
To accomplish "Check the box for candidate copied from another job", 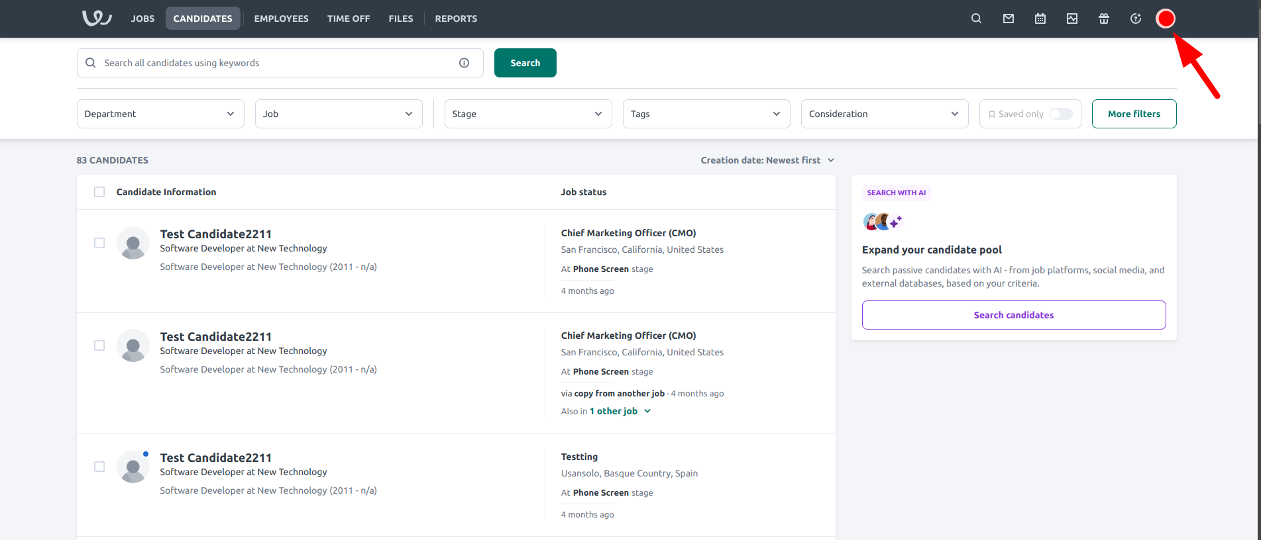I will click(99, 345).
